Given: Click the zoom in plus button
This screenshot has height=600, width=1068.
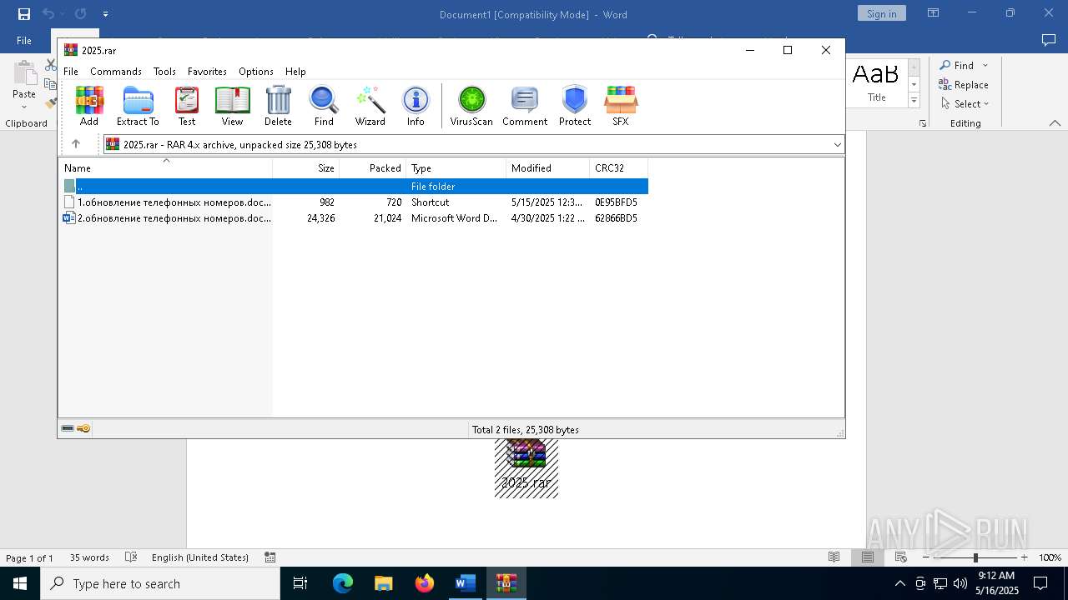Looking at the screenshot, I should 1025,557.
